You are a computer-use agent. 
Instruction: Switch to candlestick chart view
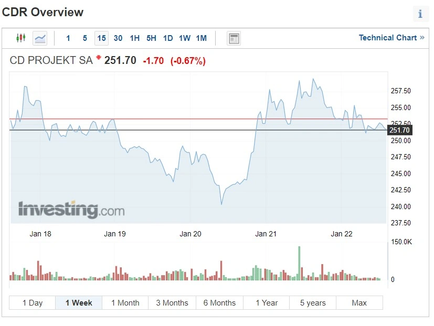[21, 38]
